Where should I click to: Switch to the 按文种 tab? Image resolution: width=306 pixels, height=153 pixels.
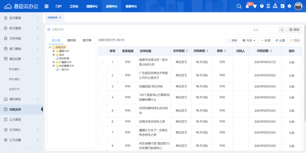coord(87,41)
